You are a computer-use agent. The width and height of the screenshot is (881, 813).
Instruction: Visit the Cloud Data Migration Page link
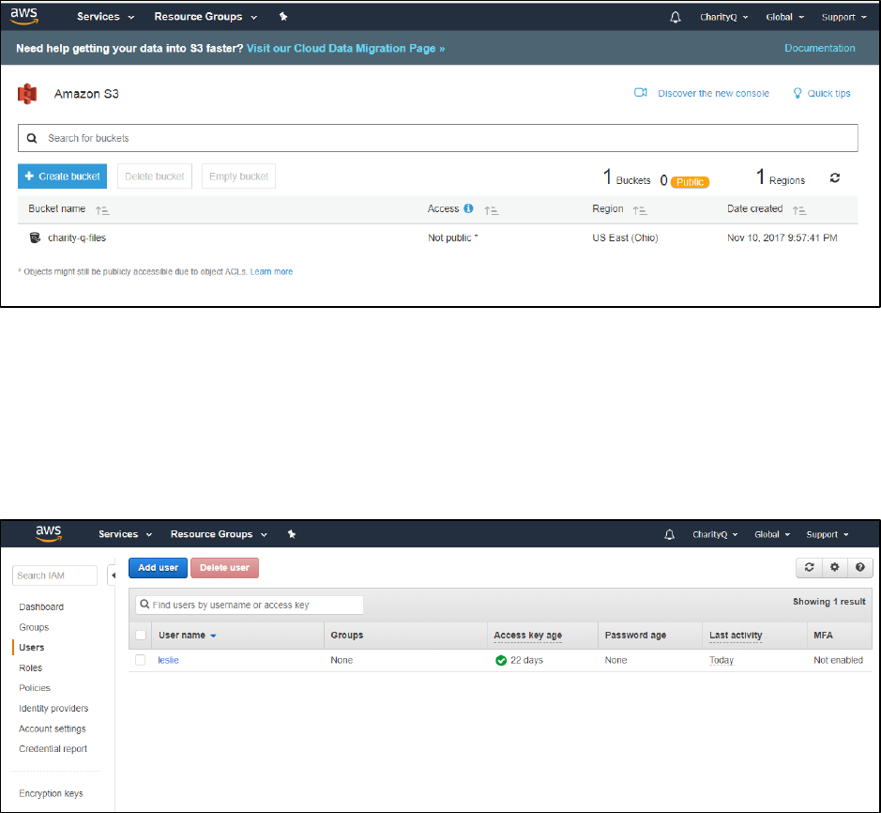pyautogui.click(x=345, y=49)
